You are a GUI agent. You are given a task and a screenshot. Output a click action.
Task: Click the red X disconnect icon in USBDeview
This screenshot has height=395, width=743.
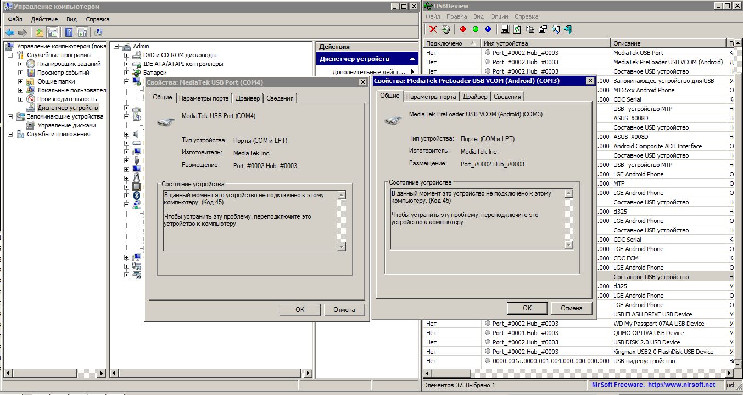tap(433, 30)
